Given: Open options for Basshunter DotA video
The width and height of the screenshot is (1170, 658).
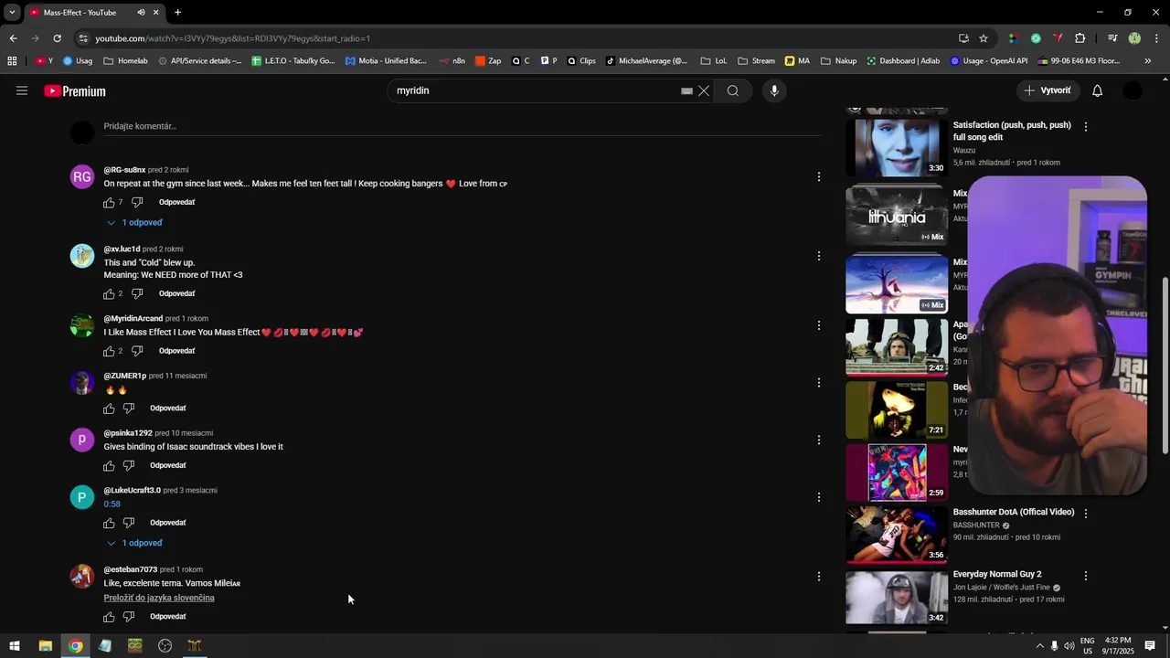Looking at the screenshot, I should pos(1086,514).
